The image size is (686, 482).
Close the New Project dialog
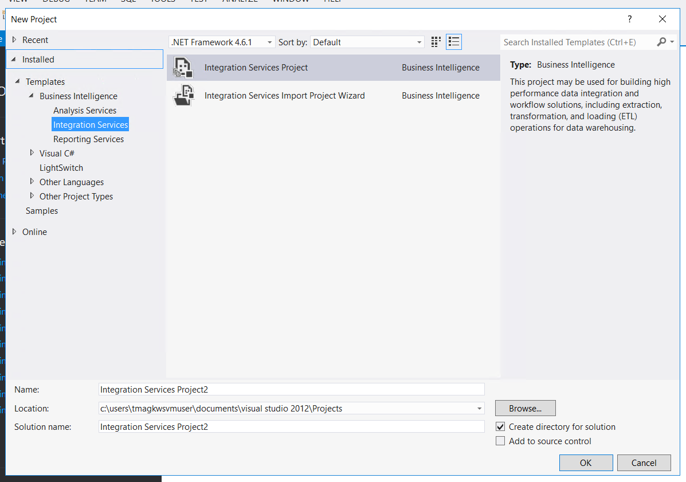663,19
